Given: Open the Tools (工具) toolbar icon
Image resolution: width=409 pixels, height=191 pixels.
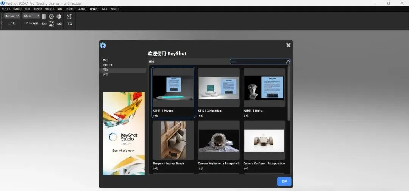Looking at the screenshot, I should [x=69, y=16].
